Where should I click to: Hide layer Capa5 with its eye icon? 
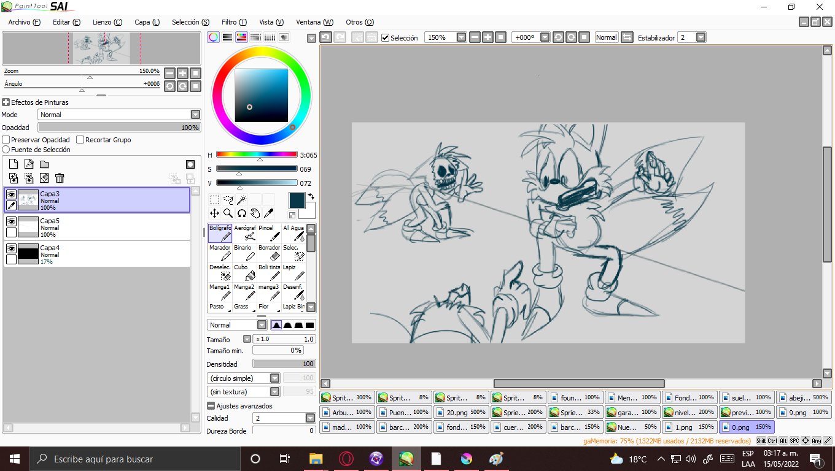pos(11,221)
